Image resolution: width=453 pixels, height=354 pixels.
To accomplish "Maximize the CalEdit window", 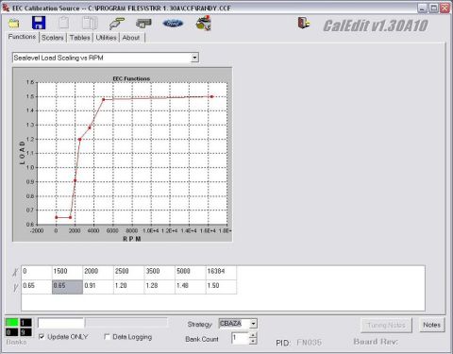I will (433, 8).
